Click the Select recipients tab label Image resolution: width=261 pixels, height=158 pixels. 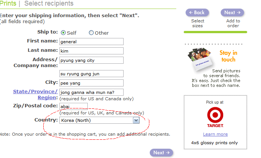coord(49,4)
